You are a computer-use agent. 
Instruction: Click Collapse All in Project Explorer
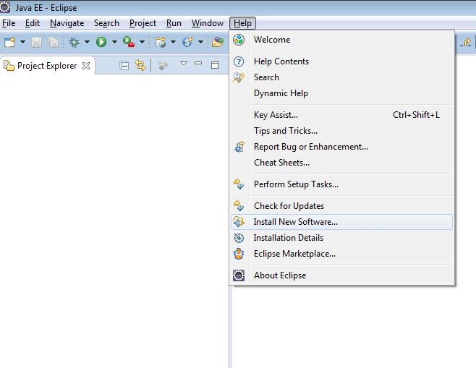(124, 66)
